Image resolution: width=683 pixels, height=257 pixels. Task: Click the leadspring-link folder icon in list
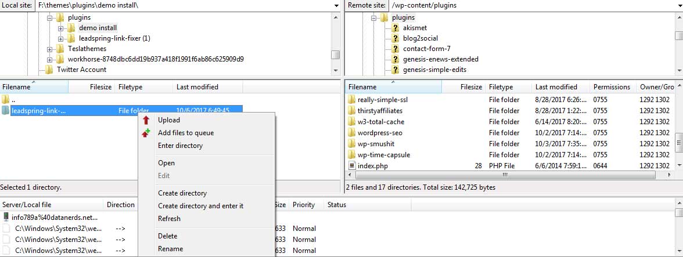coord(6,110)
